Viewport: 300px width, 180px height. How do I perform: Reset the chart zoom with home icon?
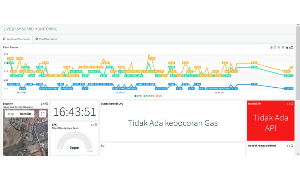tap(287, 47)
